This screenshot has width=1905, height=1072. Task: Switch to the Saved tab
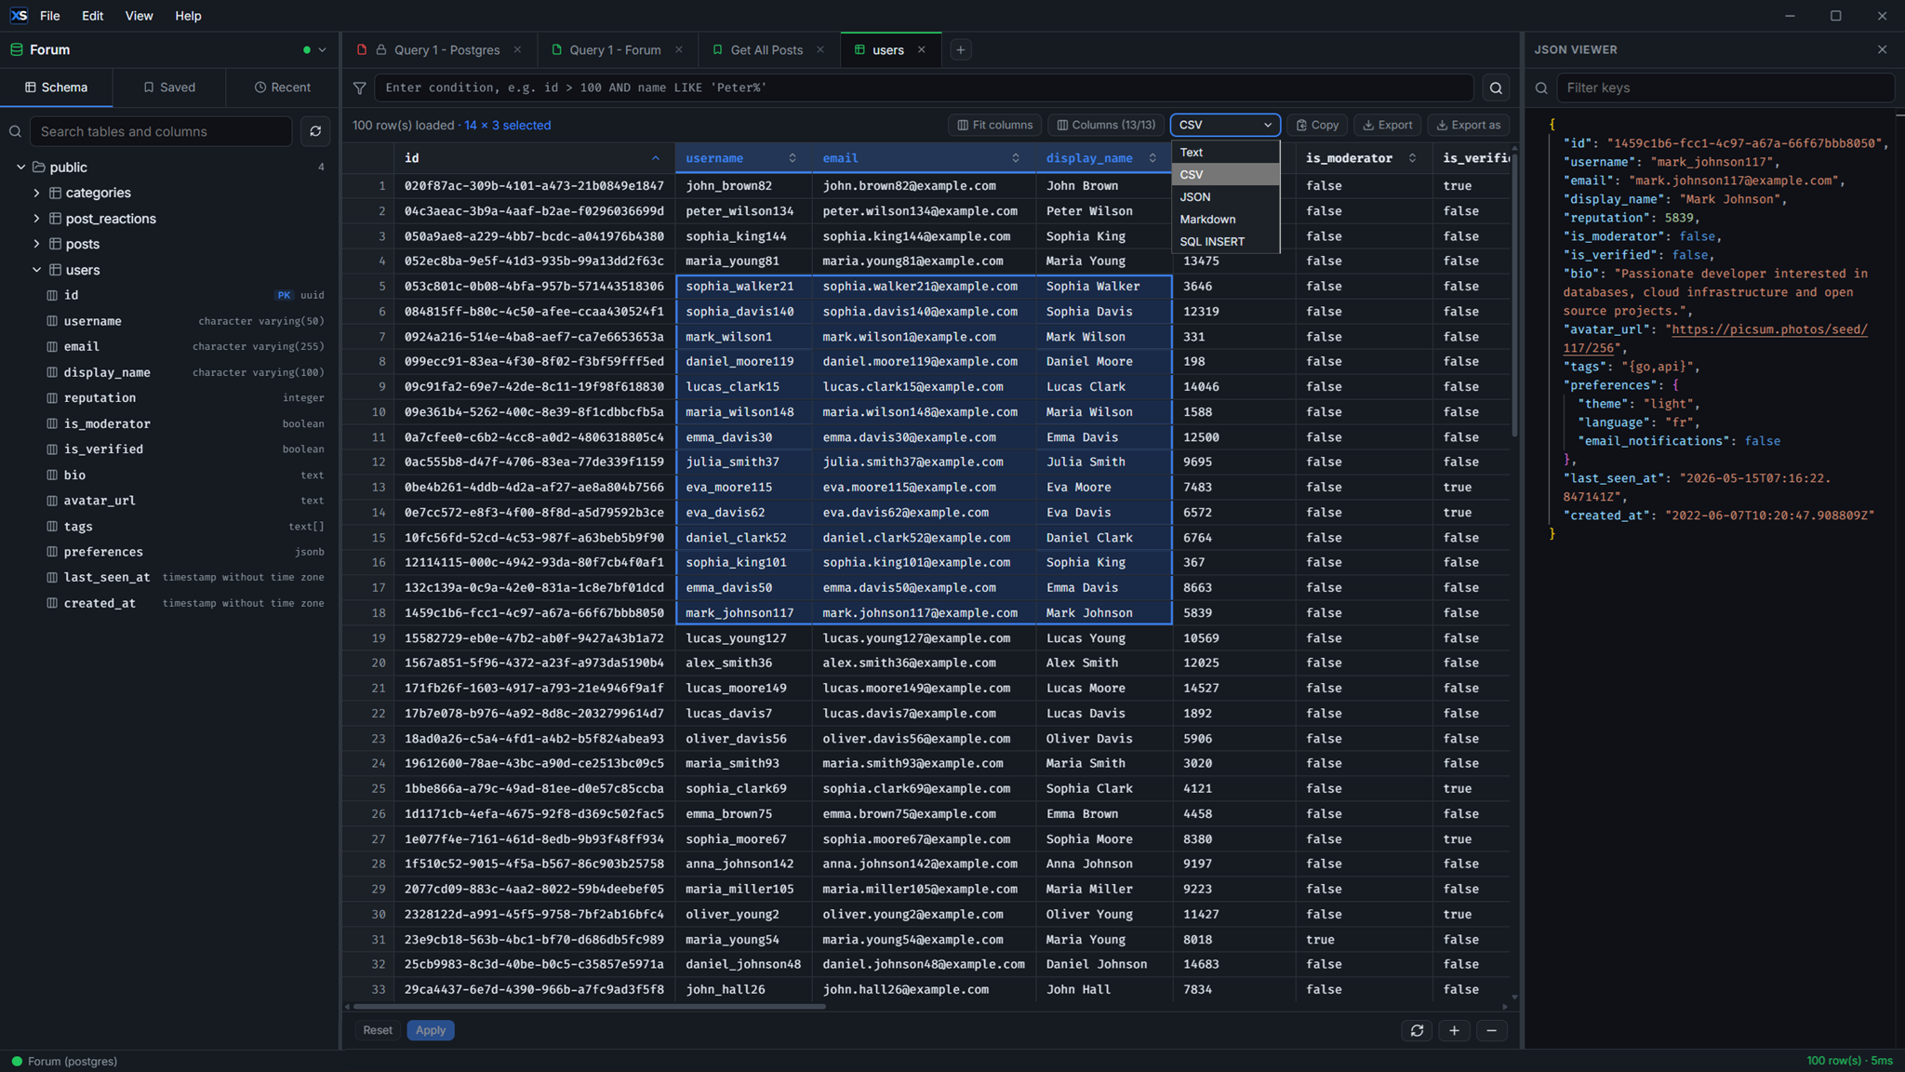click(x=169, y=87)
